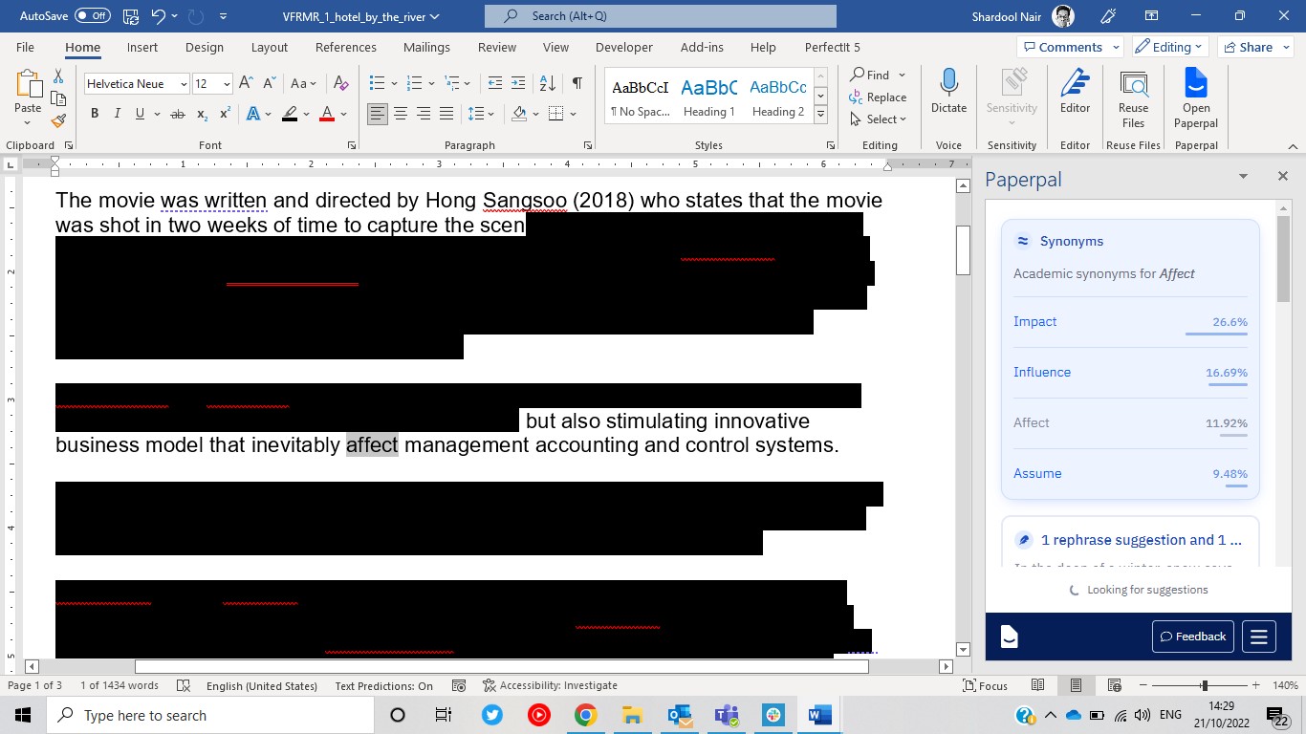This screenshot has width=1306, height=734.
Task: Switch to the References tab
Action: point(345,47)
